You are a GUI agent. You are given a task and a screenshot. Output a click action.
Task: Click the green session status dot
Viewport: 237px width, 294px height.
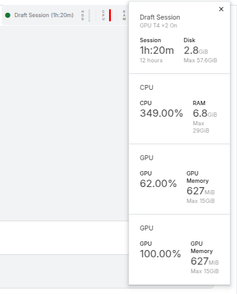pyautogui.click(x=8, y=15)
